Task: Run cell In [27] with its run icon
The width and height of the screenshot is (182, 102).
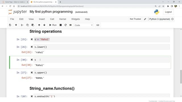Action: [32, 73]
